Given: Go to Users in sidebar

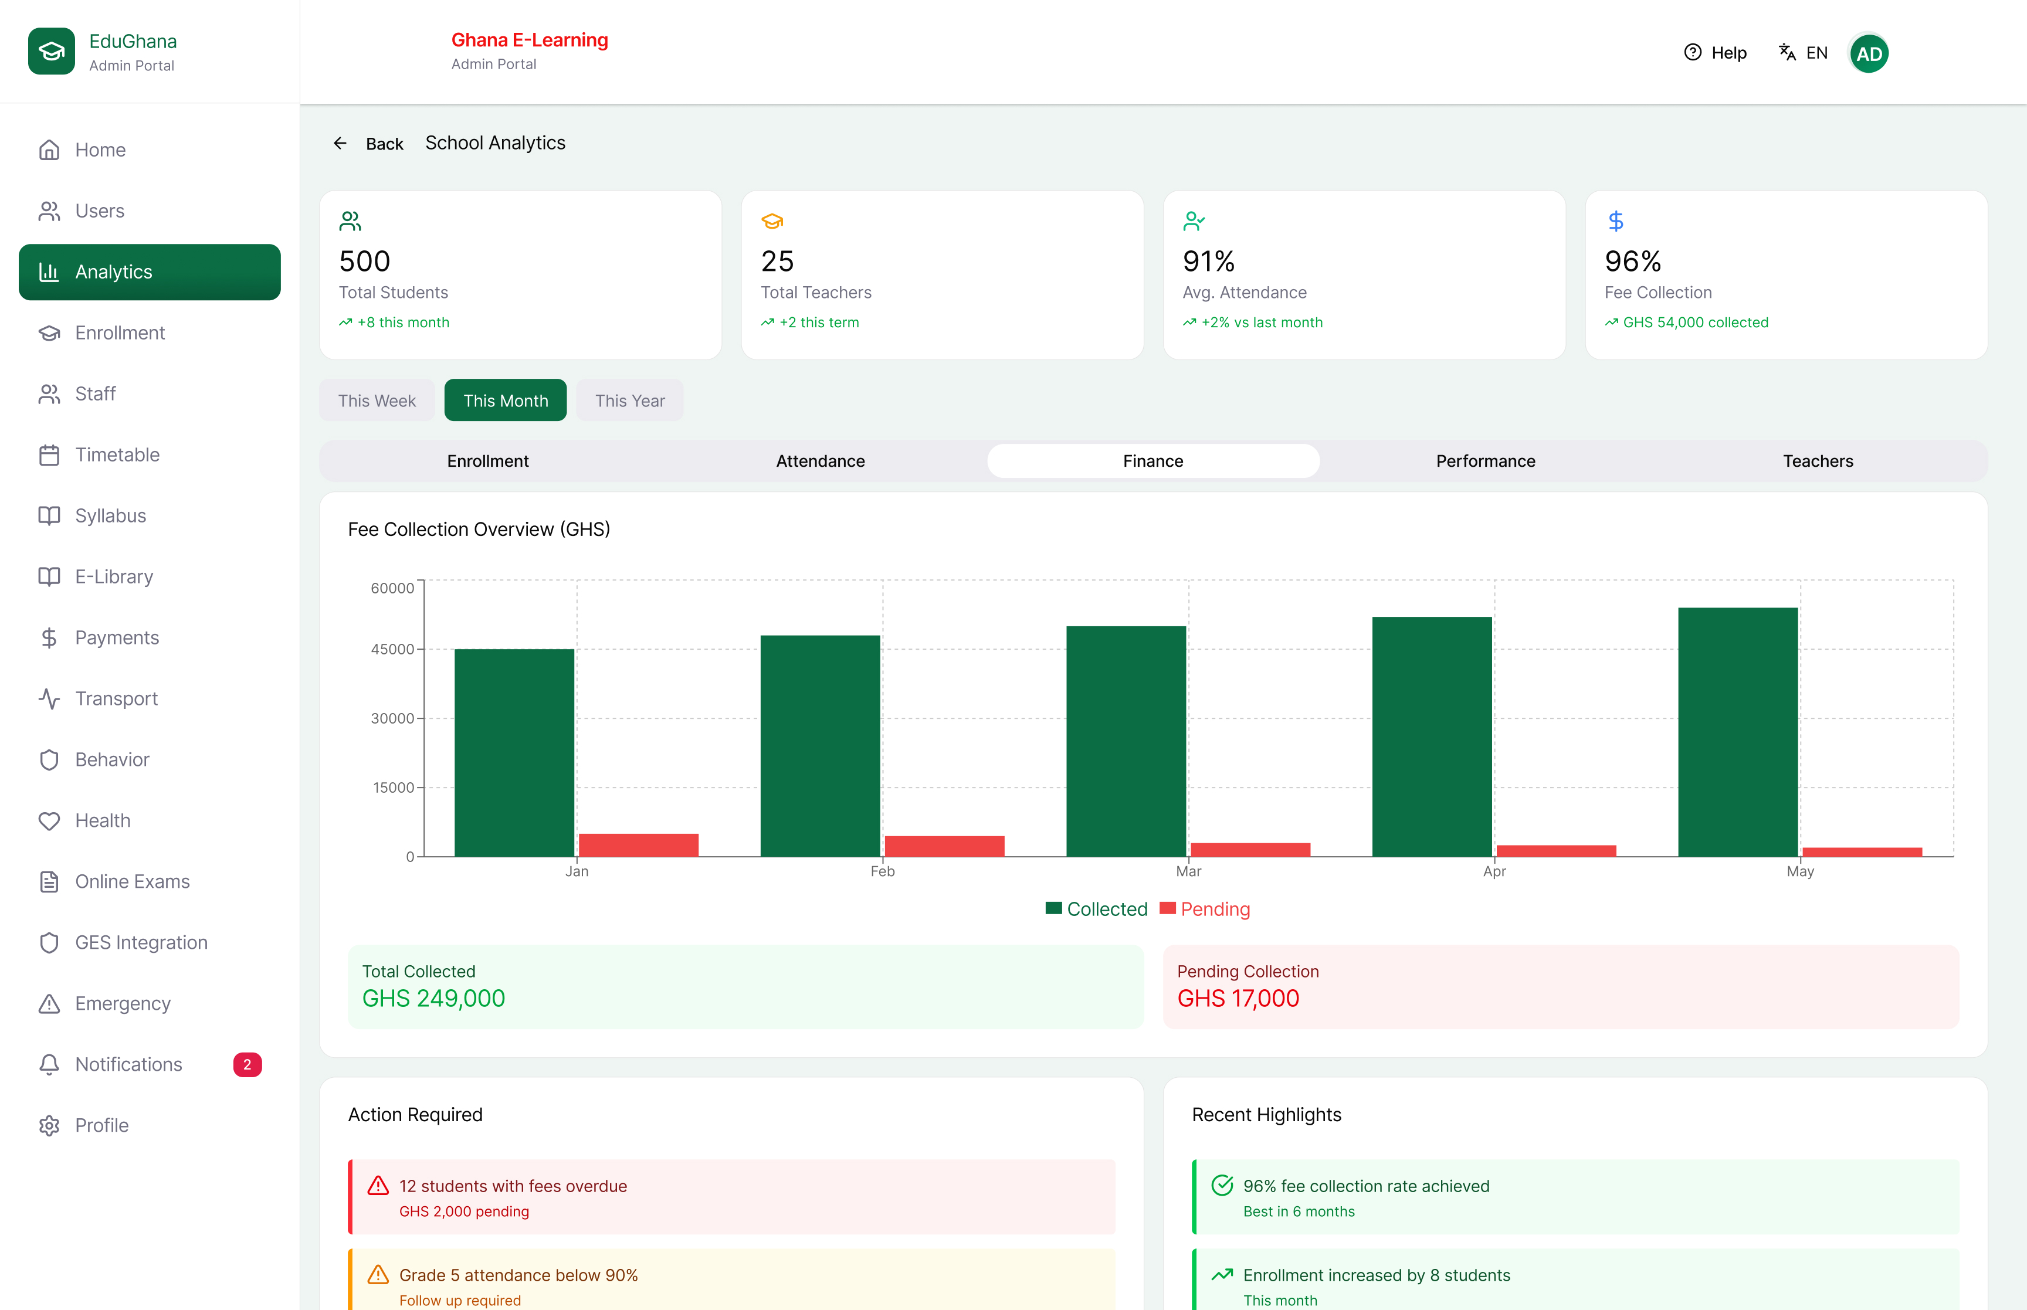Looking at the screenshot, I should [150, 211].
